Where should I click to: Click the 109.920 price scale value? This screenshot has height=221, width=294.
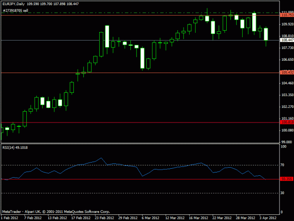(x=287, y=24)
